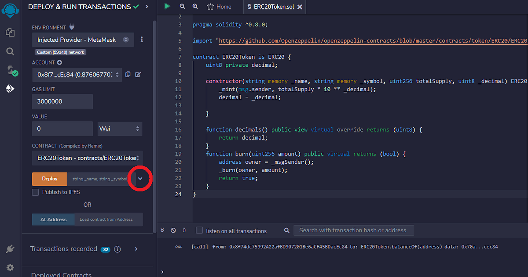Viewport: 528px width, 277px height.
Task: Click the Value amount input field
Action: click(62, 129)
